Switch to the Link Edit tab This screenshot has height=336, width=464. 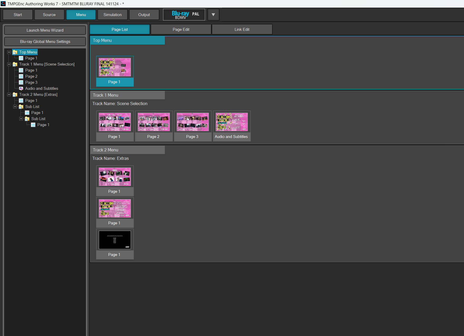coord(242,29)
